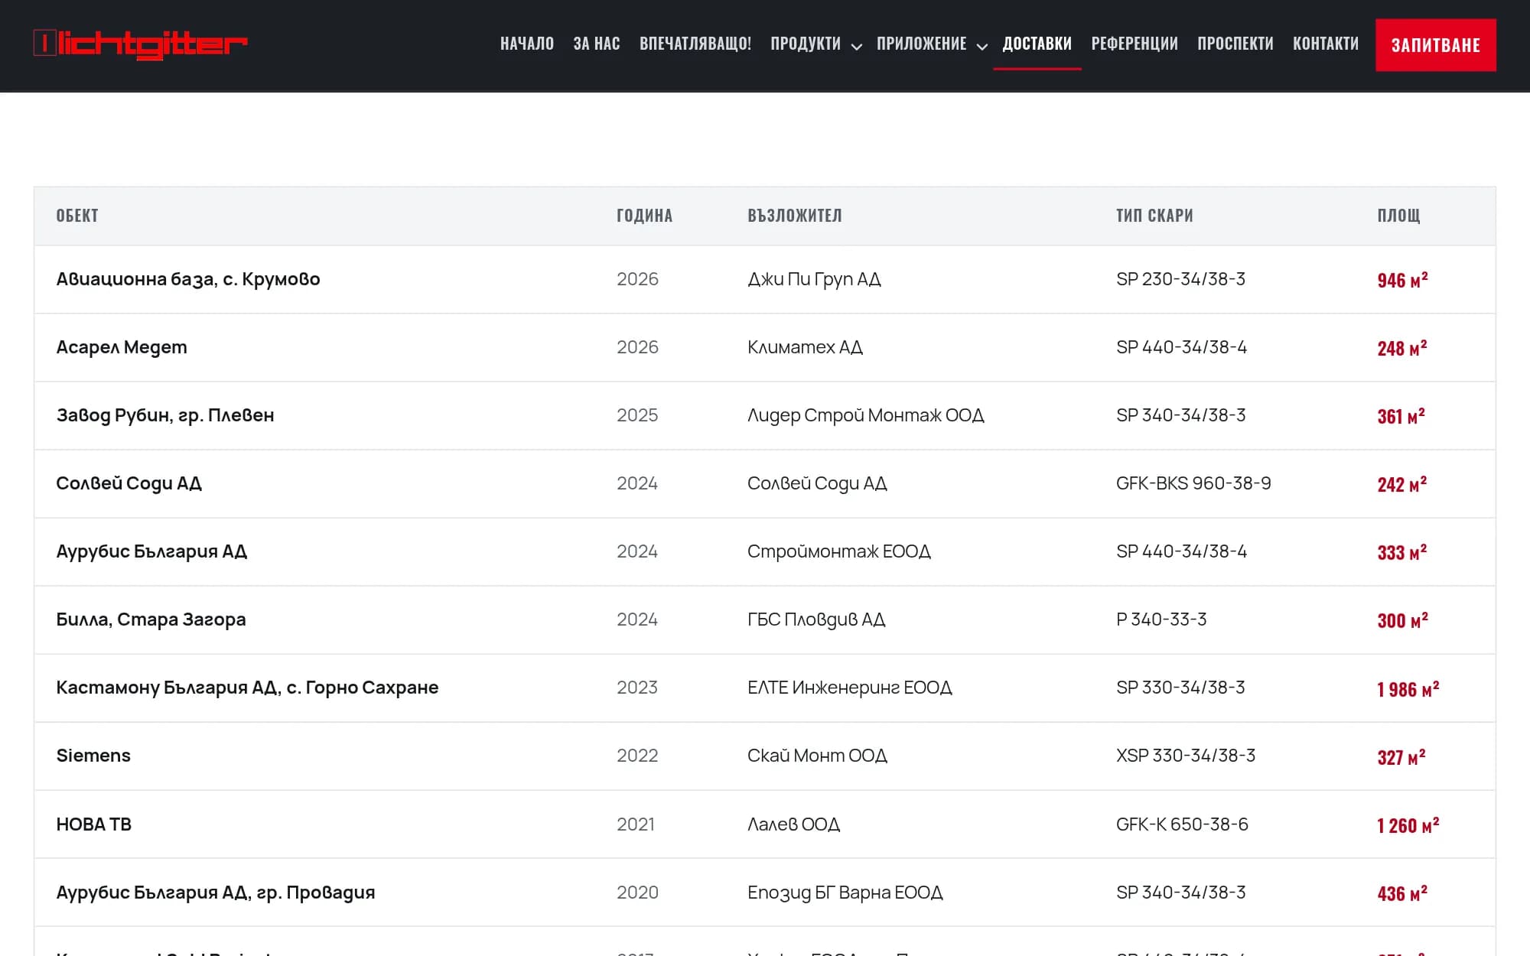Open the НАЧАЛО menu item
Viewport: 1530px width, 956px height.
click(527, 44)
